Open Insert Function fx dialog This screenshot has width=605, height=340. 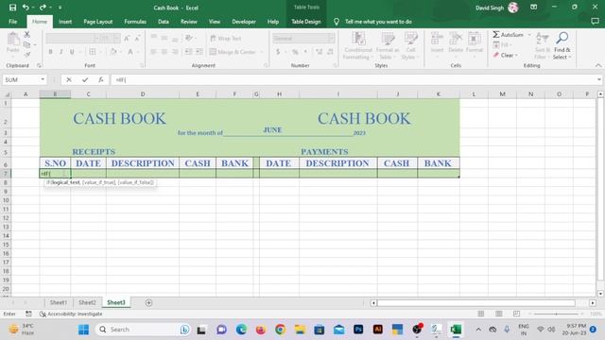(x=101, y=79)
